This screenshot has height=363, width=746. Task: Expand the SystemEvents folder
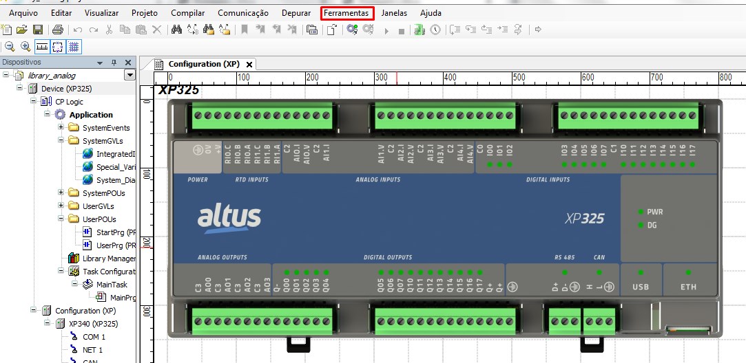(x=61, y=127)
